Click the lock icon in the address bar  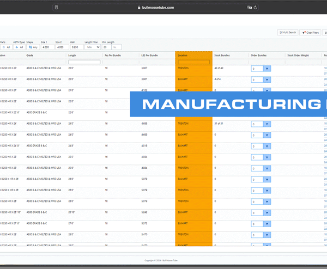coord(140,8)
